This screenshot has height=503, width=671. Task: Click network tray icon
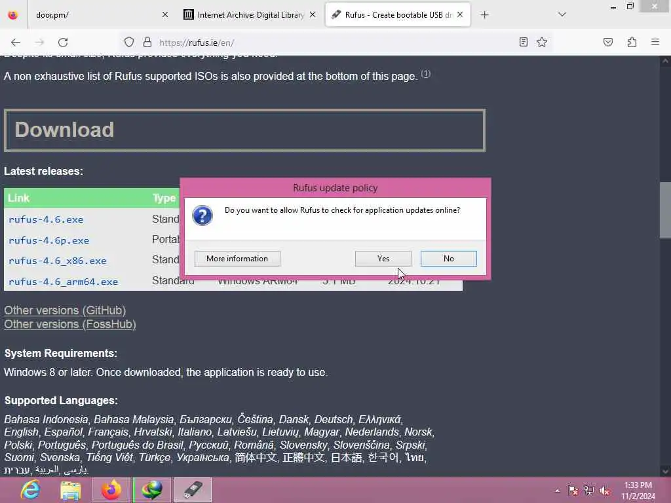click(x=589, y=491)
